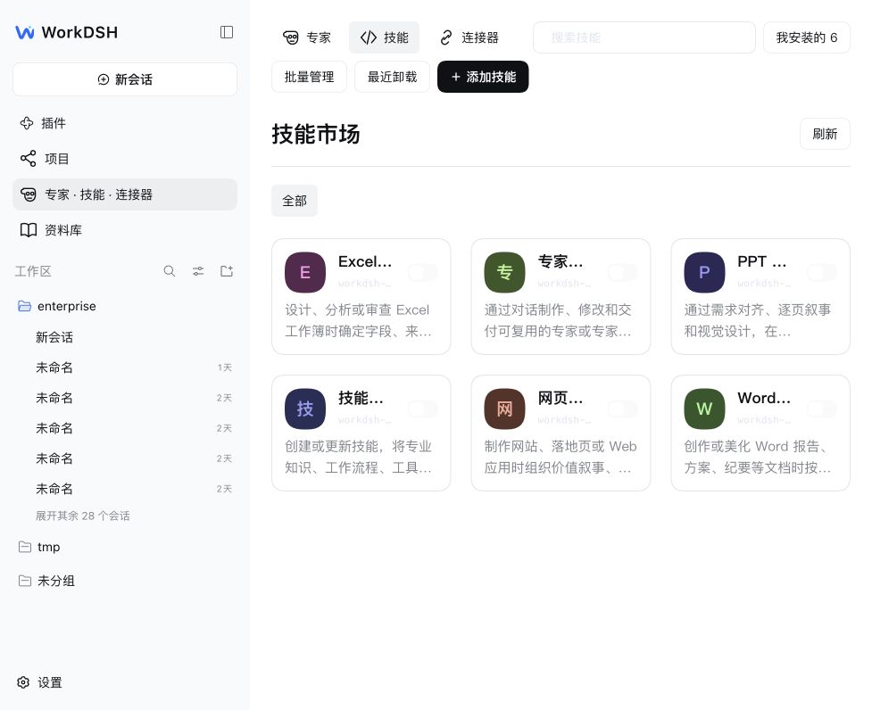Viewport: 872px width, 710px height.
Task: Focus the 搜索技能 search field
Action: 644,37
